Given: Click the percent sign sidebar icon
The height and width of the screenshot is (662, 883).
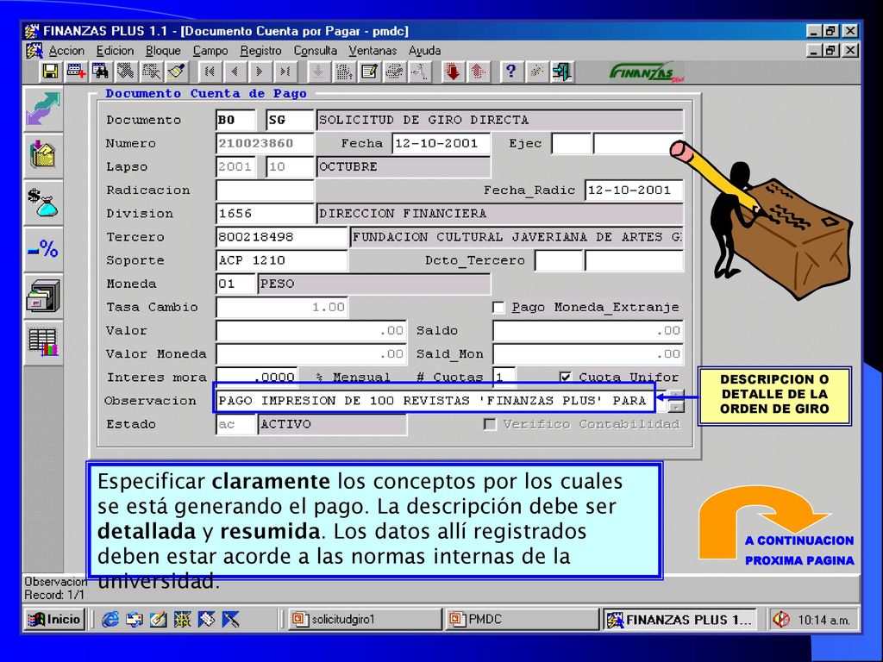Looking at the screenshot, I should click(43, 249).
